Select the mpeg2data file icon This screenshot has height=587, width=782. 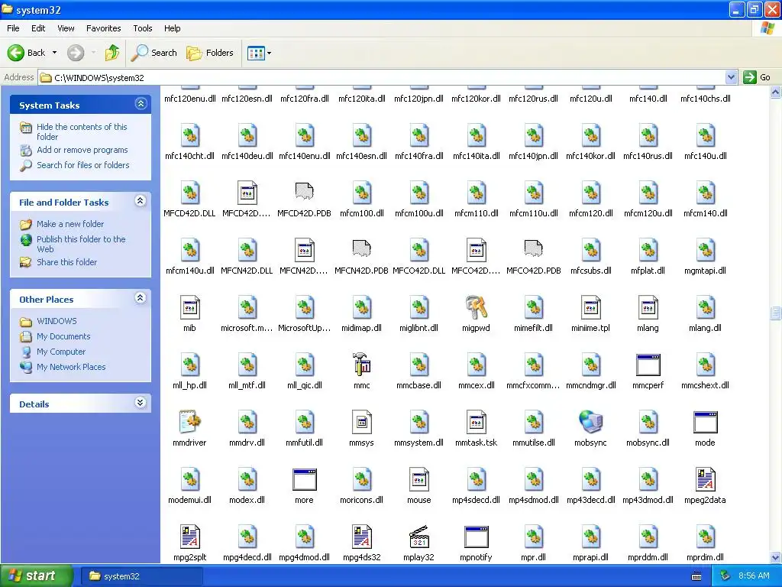pyautogui.click(x=705, y=479)
